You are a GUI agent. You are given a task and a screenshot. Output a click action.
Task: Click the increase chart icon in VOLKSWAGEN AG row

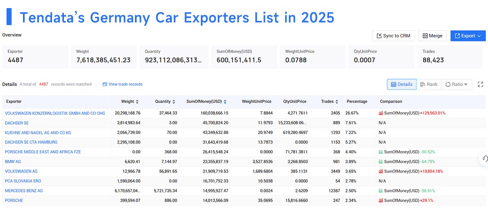[x=381, y=171]
